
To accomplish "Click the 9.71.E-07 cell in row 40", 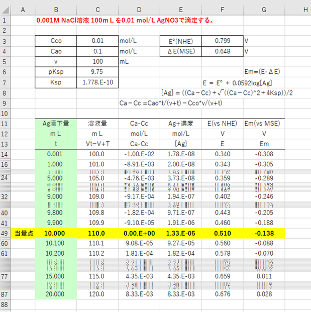I will (181, 213).
